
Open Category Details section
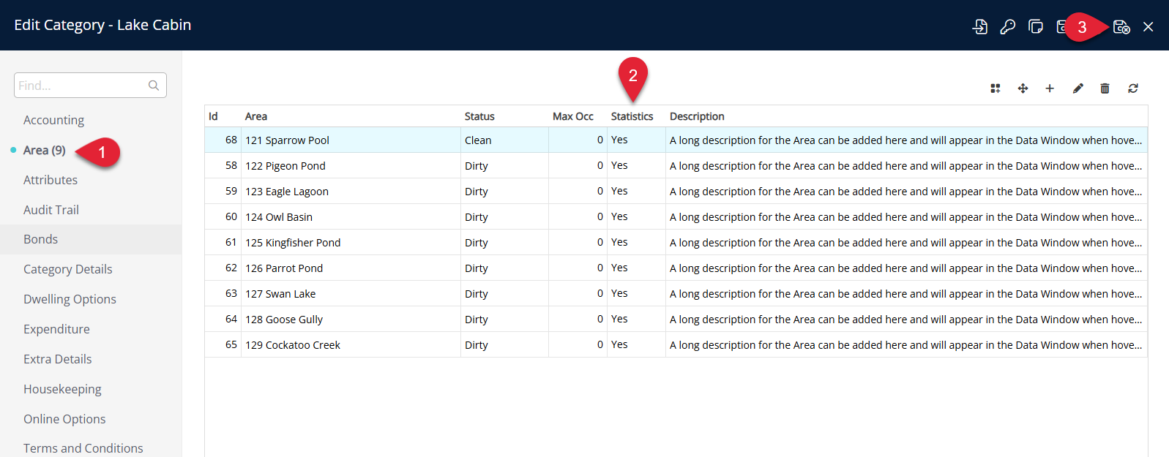pos(68,269)
